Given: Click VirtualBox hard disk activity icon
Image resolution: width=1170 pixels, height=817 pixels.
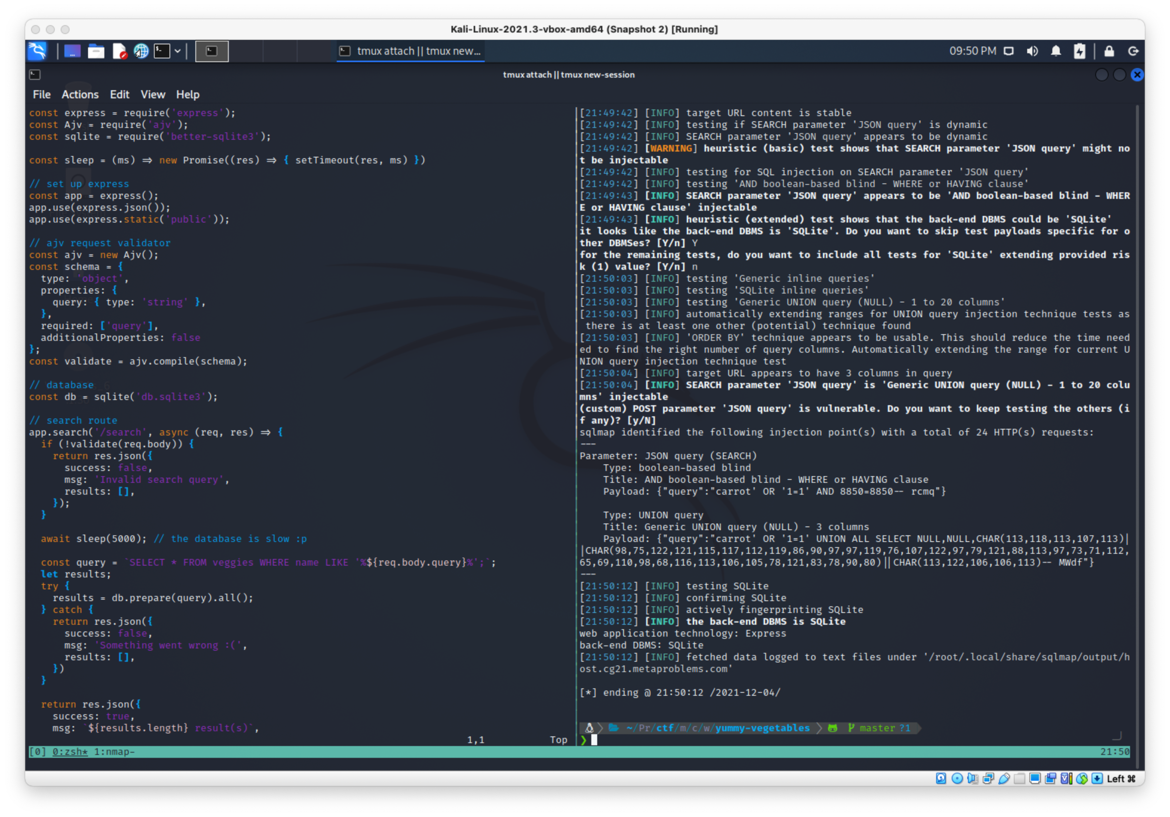Looking at the screenshot, I should [941, 778].
